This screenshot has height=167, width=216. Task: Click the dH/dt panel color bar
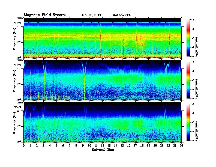tap(188, 38)
